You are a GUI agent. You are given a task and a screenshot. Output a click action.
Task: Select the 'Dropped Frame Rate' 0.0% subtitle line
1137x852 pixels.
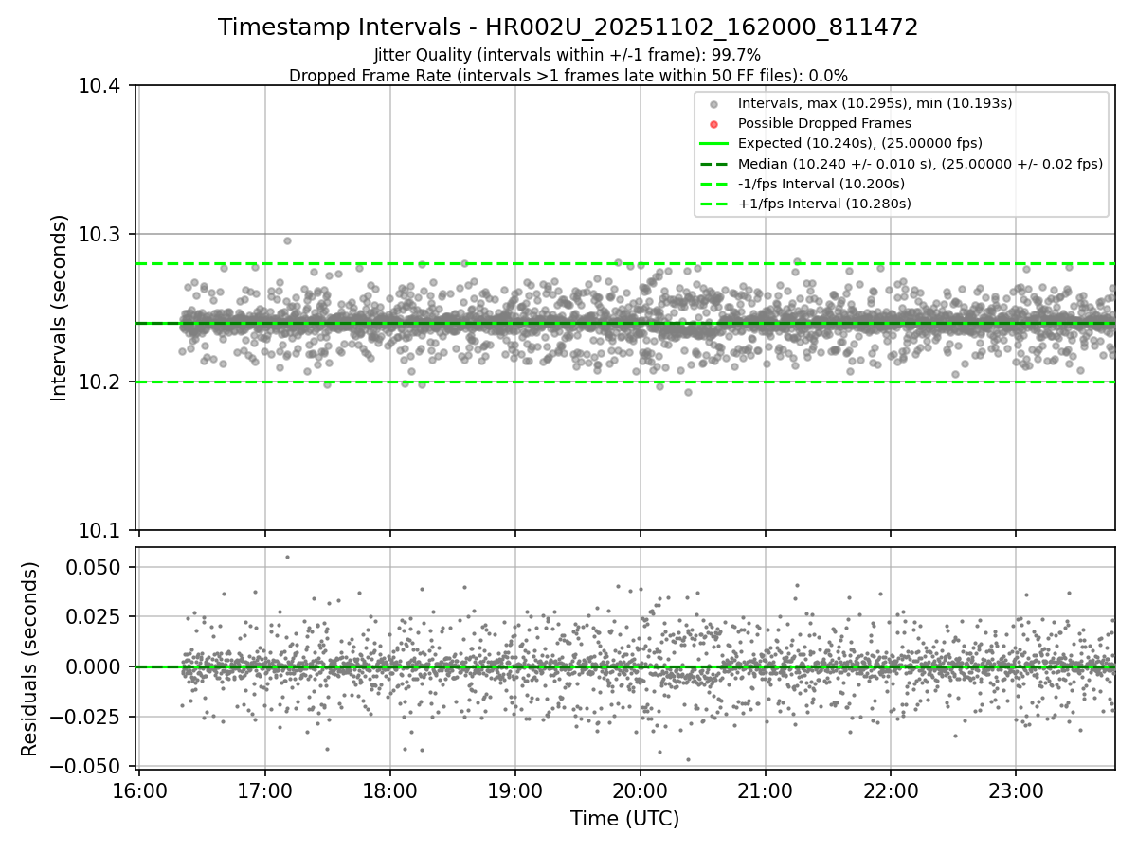(568, 76)
